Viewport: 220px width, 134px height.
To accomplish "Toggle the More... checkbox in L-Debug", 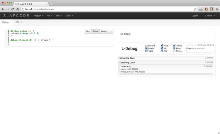I will (174, 51).
